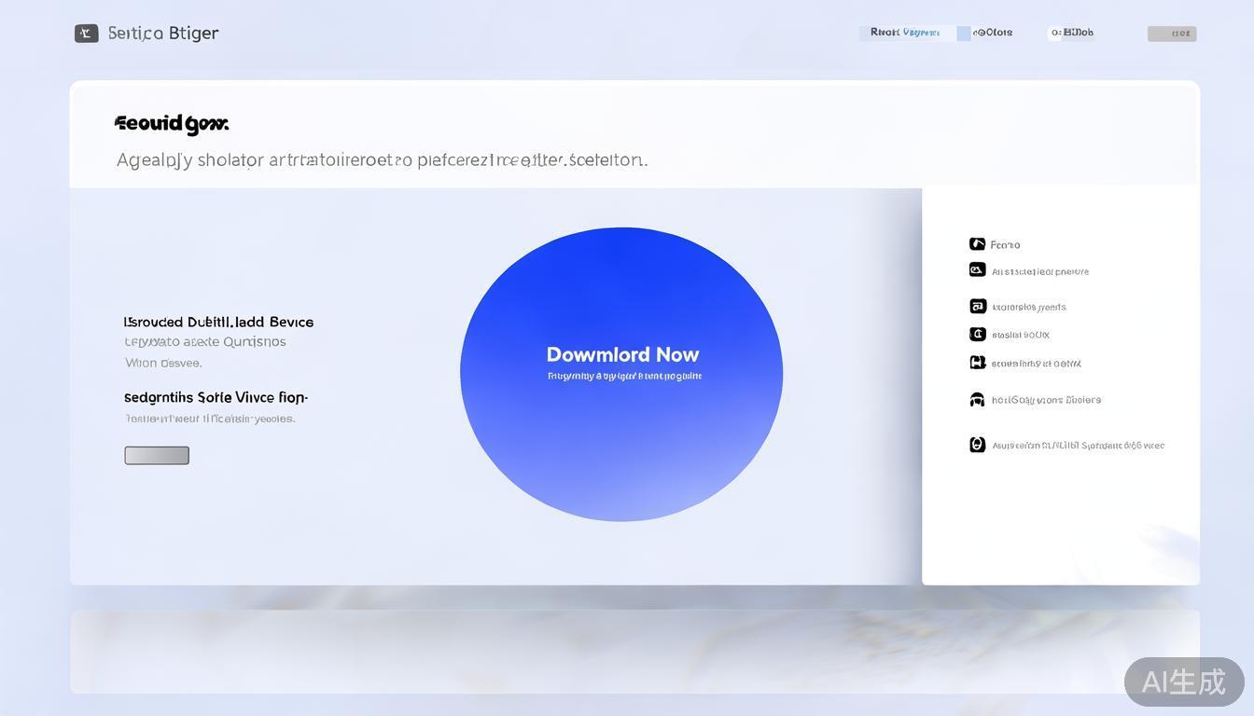Click the H-shaped icon in the right sidebar
1254x716 pixels.
click(977, 363)
